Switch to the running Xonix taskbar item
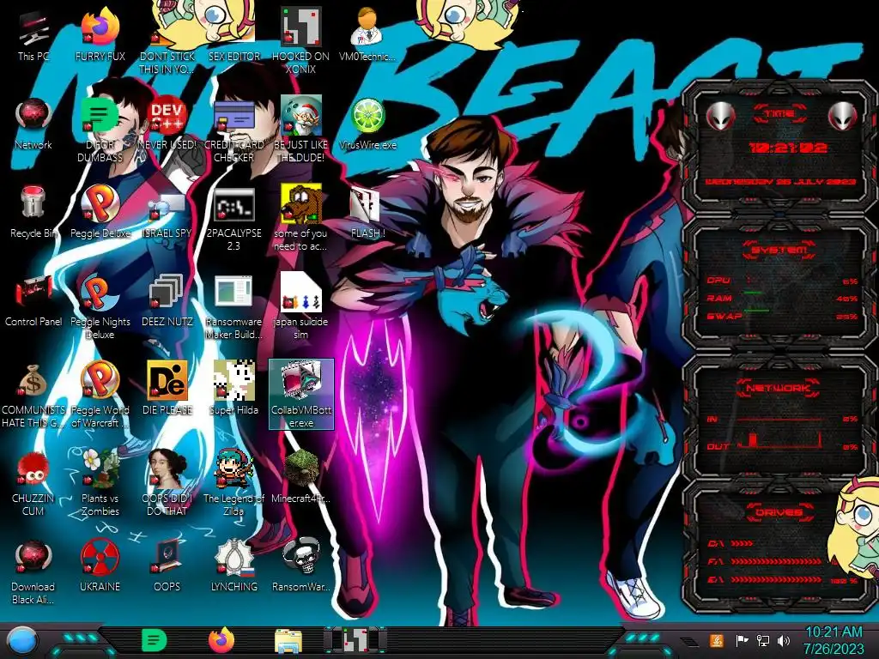The width and height of the screenshot is (879, 659). click(355, 640)
